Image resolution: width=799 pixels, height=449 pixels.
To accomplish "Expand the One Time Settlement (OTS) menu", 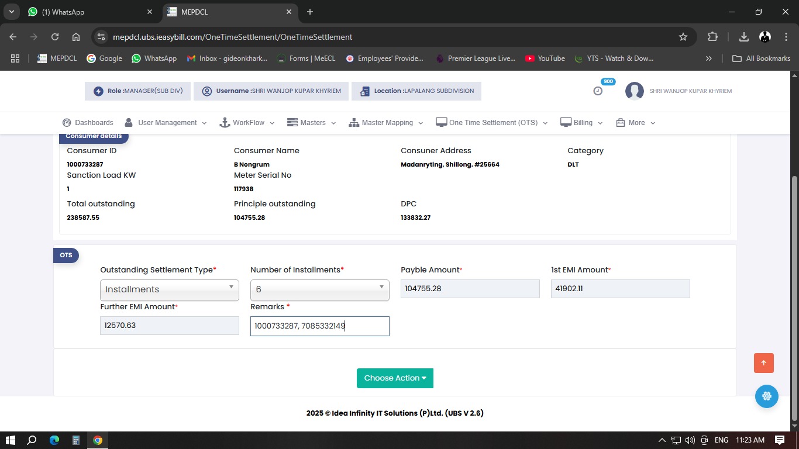I will [492, 123].
